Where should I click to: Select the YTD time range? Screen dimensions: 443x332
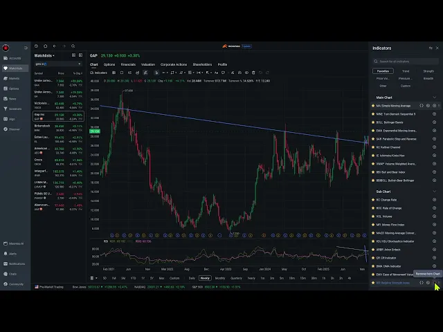[x=134, y=278]
